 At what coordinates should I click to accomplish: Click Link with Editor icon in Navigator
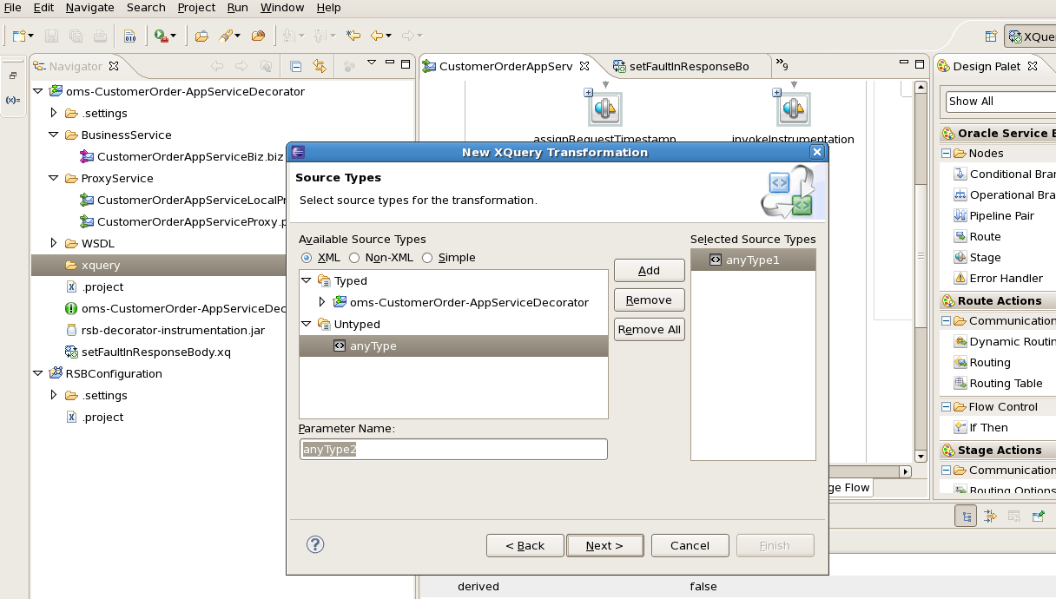tap(320, 66)
